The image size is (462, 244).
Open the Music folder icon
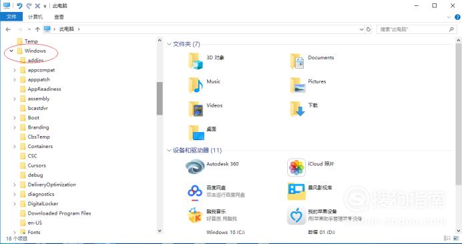196,85
